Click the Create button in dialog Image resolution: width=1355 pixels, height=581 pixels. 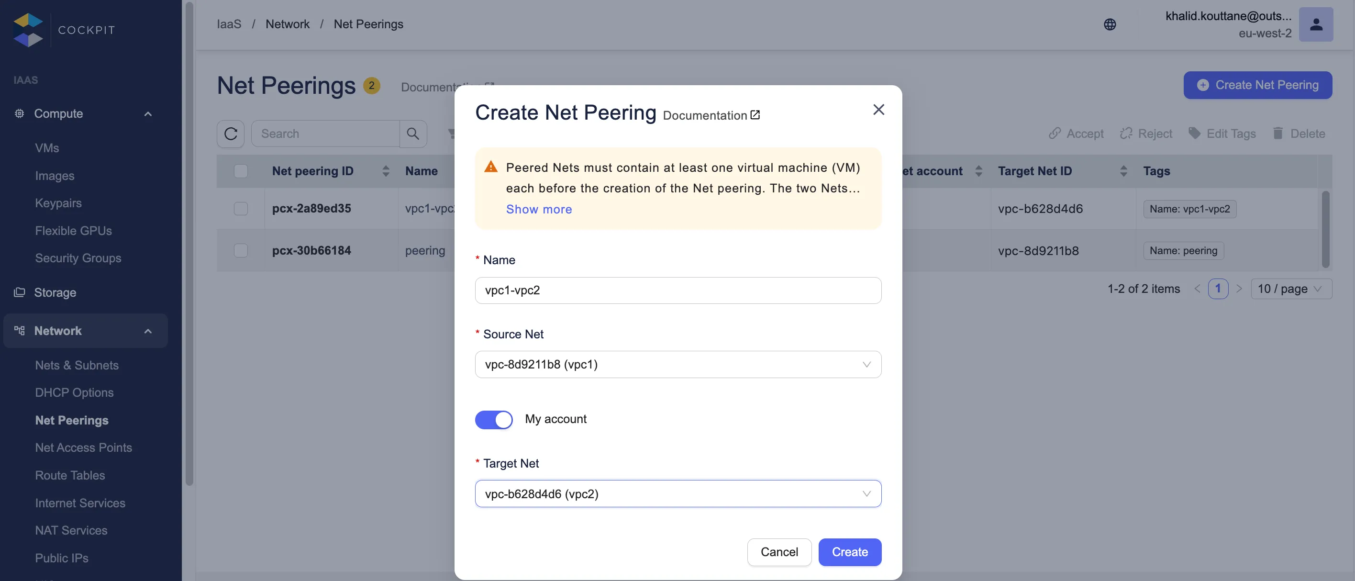click(849, 552)
